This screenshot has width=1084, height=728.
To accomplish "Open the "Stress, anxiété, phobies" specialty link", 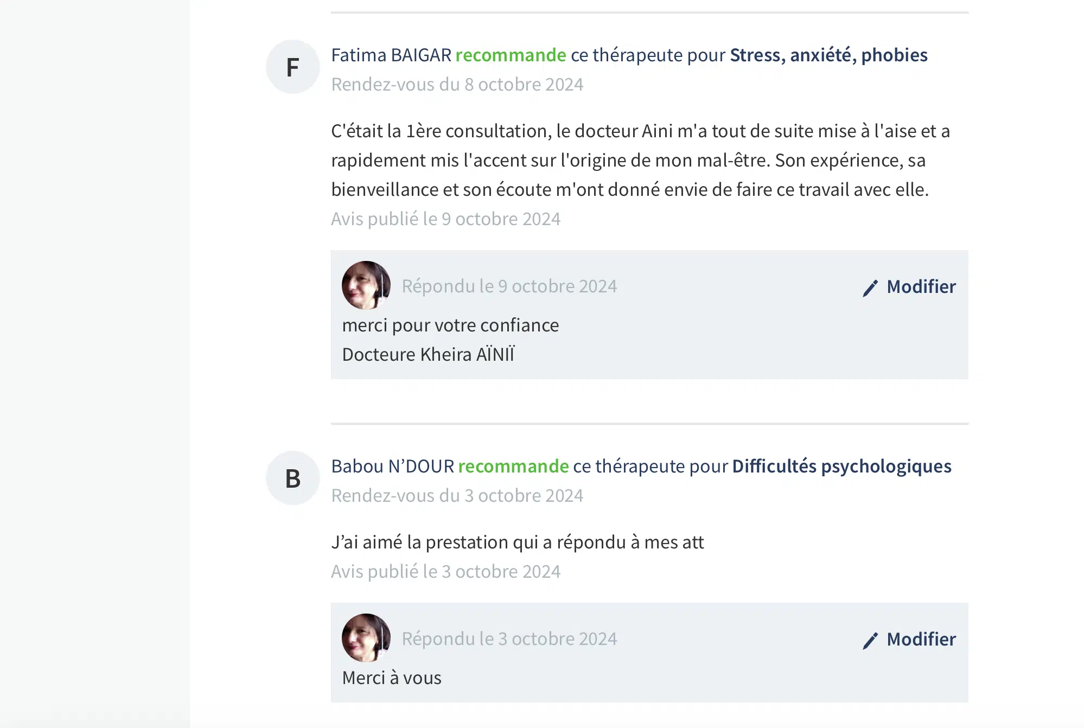I will pyautogui.click(x=828, y=55).
